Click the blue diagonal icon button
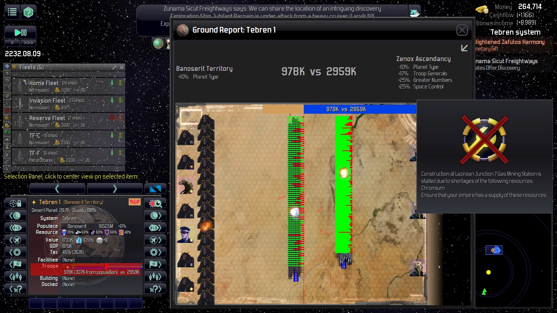 pos(155,188)
